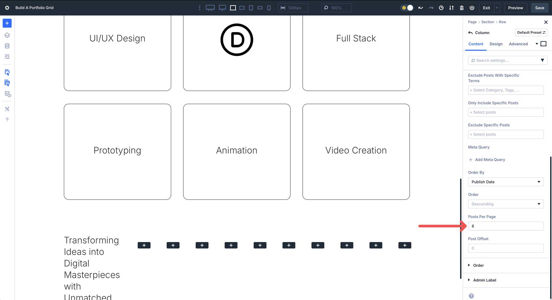Select the Content tab in settings panel
The width and height of the screenshot is (552, 300).
[x=476, y=44]
